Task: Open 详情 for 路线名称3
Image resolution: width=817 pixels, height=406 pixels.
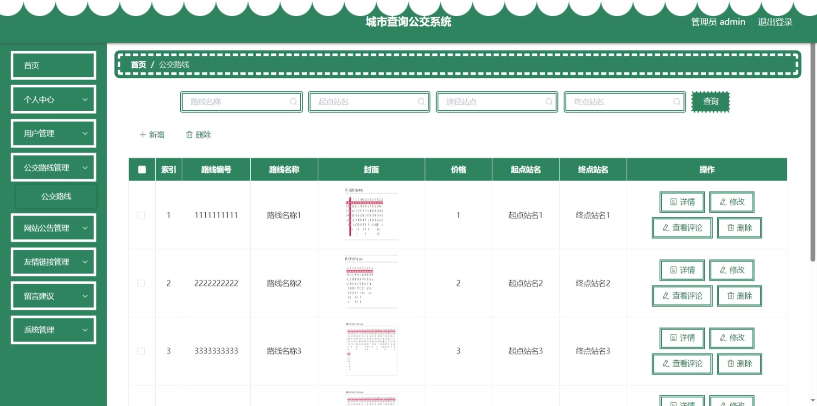Action: (682, 338)
